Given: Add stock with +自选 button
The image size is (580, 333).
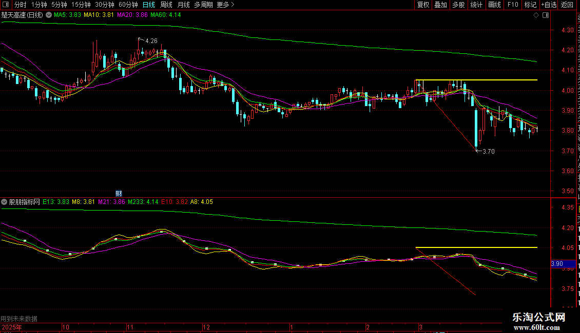Looking at the screenshot, I should click(549, 5).
